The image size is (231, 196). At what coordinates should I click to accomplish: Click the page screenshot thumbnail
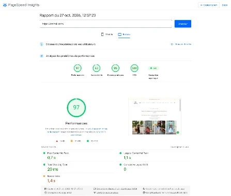[x=155, y=117]
